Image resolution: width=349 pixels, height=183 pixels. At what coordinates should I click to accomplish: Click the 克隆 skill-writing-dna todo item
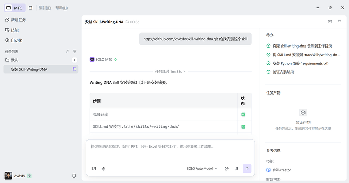click(x=299, y=46)
